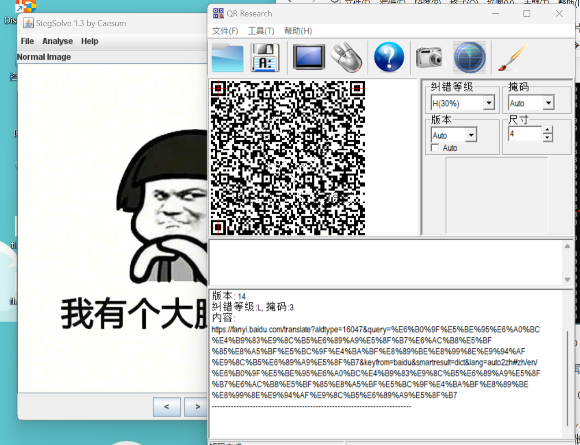Screen dimensions: 580x445
Task: Open the 帮助(H) menu
Action: click(x=298, y=31)
